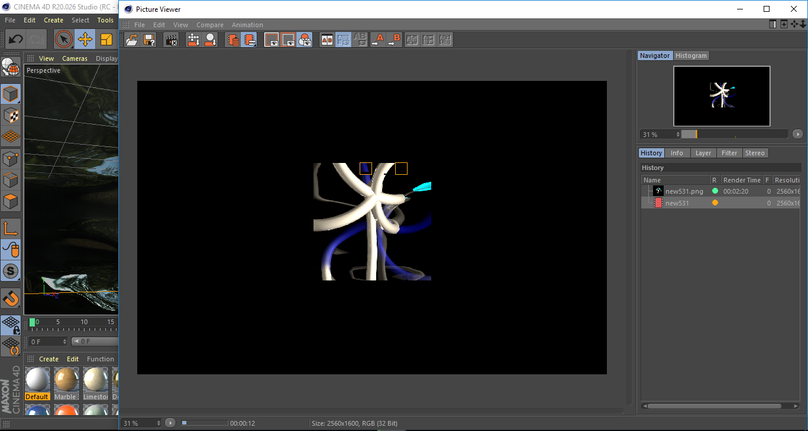Select the Default material swatch
The width and height of the screenshot is (808, 431).
coord(37,383)
